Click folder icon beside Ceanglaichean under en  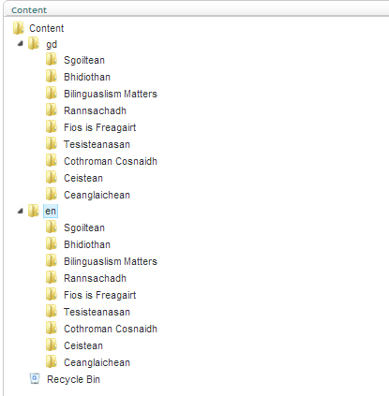point(52,361)
